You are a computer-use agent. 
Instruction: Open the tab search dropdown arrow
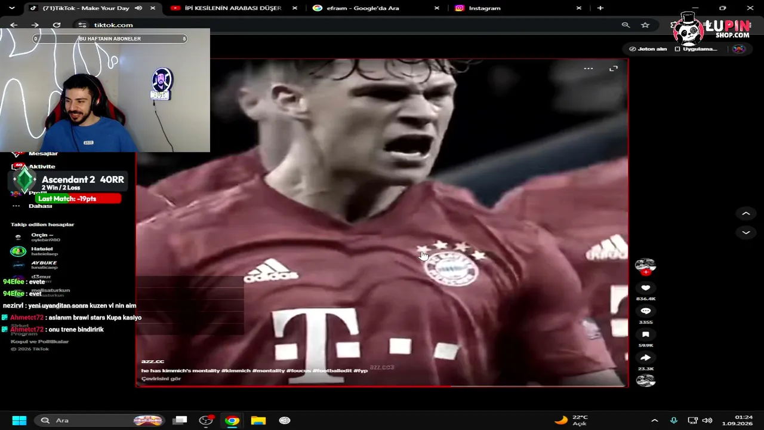click(x=11, y=8)
